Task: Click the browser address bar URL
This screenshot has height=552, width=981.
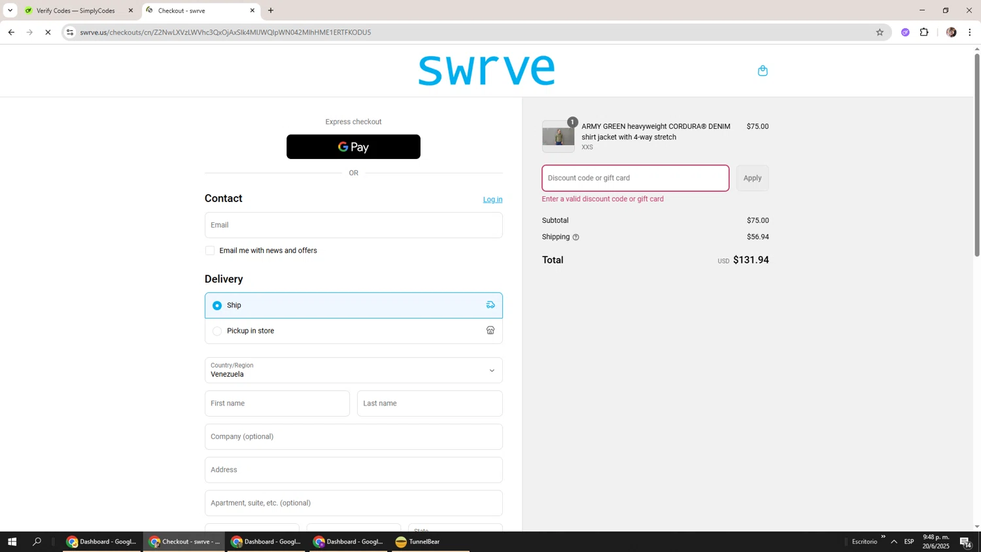Action: 226,32
